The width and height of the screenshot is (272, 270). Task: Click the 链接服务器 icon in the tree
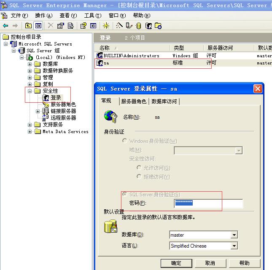pyautogui.click(x=46, y=111)
